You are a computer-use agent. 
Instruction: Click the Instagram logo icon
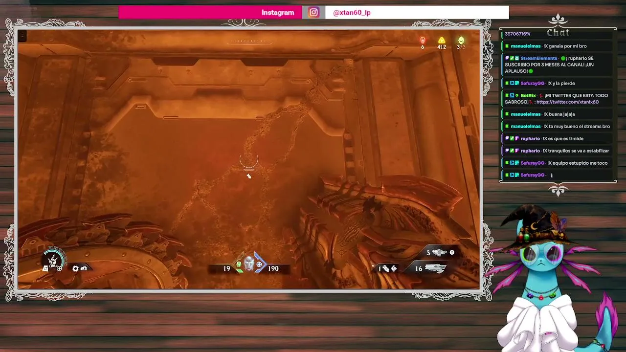click(314, 13)
